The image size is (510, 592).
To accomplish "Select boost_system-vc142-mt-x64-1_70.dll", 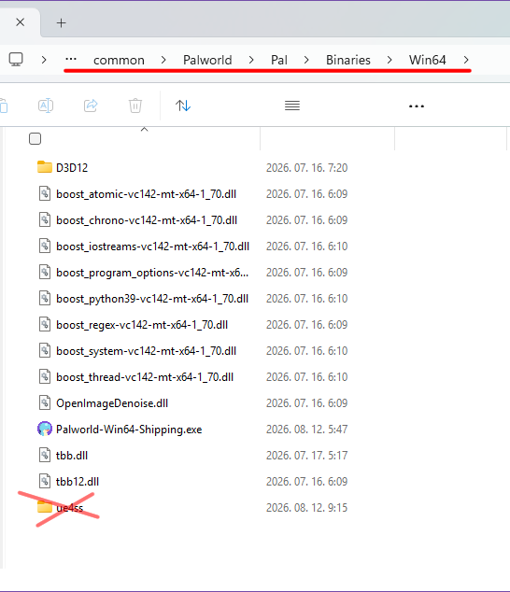I will (x=147, y=351).
